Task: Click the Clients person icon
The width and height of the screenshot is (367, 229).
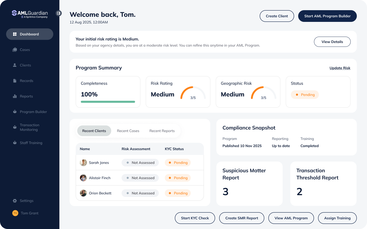Action: [x=15, y=65]
